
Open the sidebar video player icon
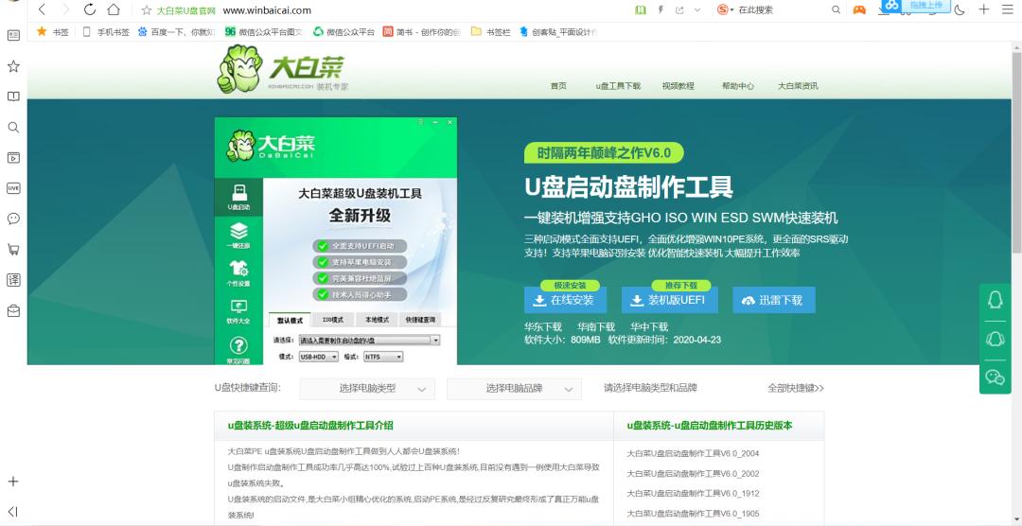click(x=13, y=157)
